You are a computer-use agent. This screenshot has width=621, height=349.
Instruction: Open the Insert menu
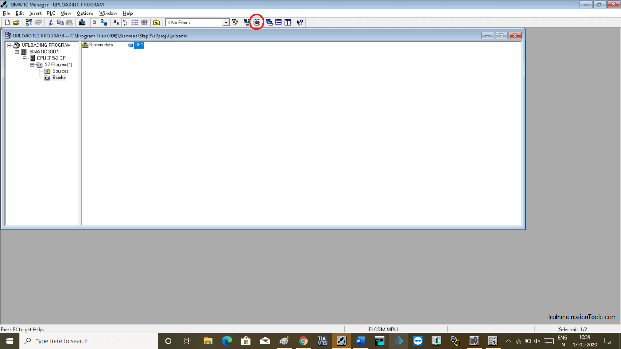pyautogui.click(x=35, y=13)
